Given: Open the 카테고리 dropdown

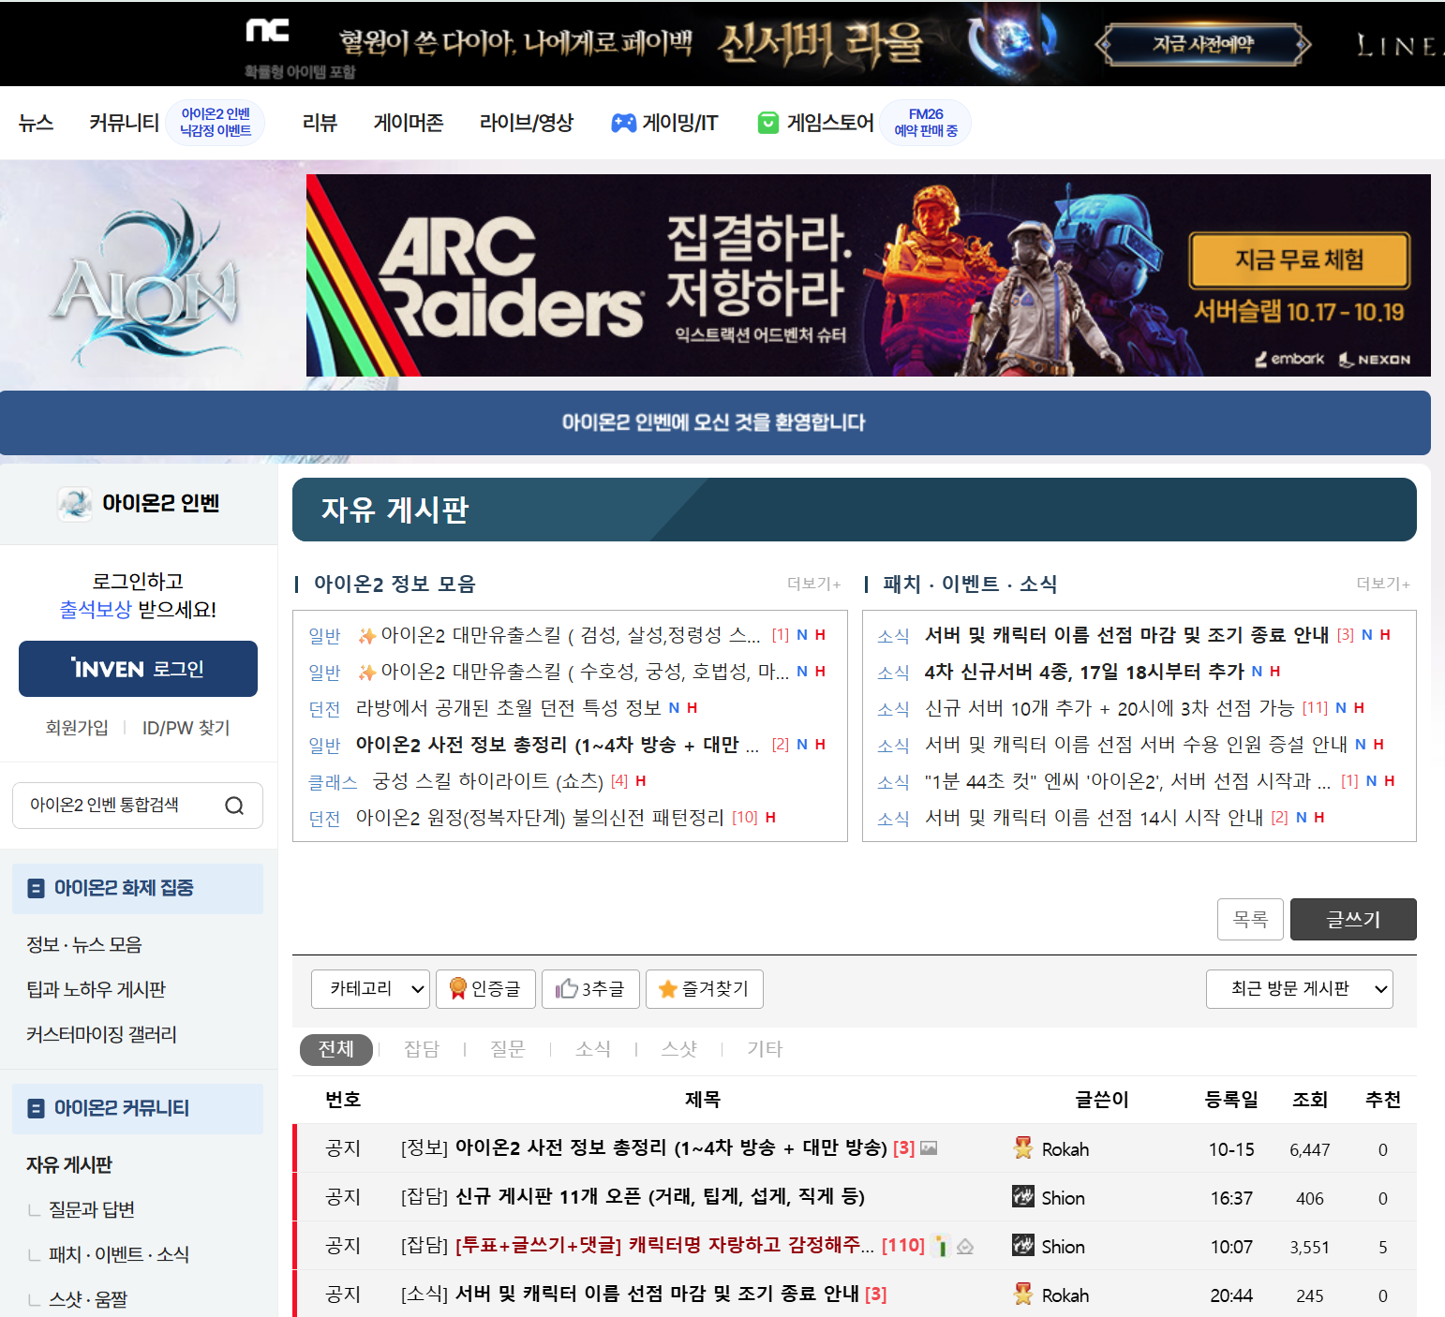Looking at the screenshot, I should 370,989.
